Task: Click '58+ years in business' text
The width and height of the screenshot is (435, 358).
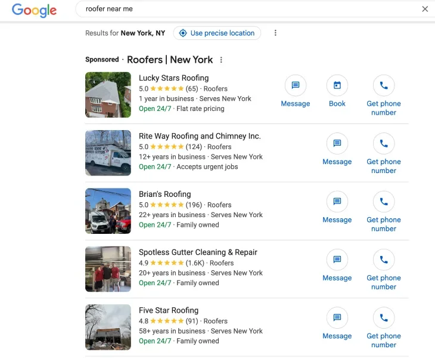Action: 172,331
